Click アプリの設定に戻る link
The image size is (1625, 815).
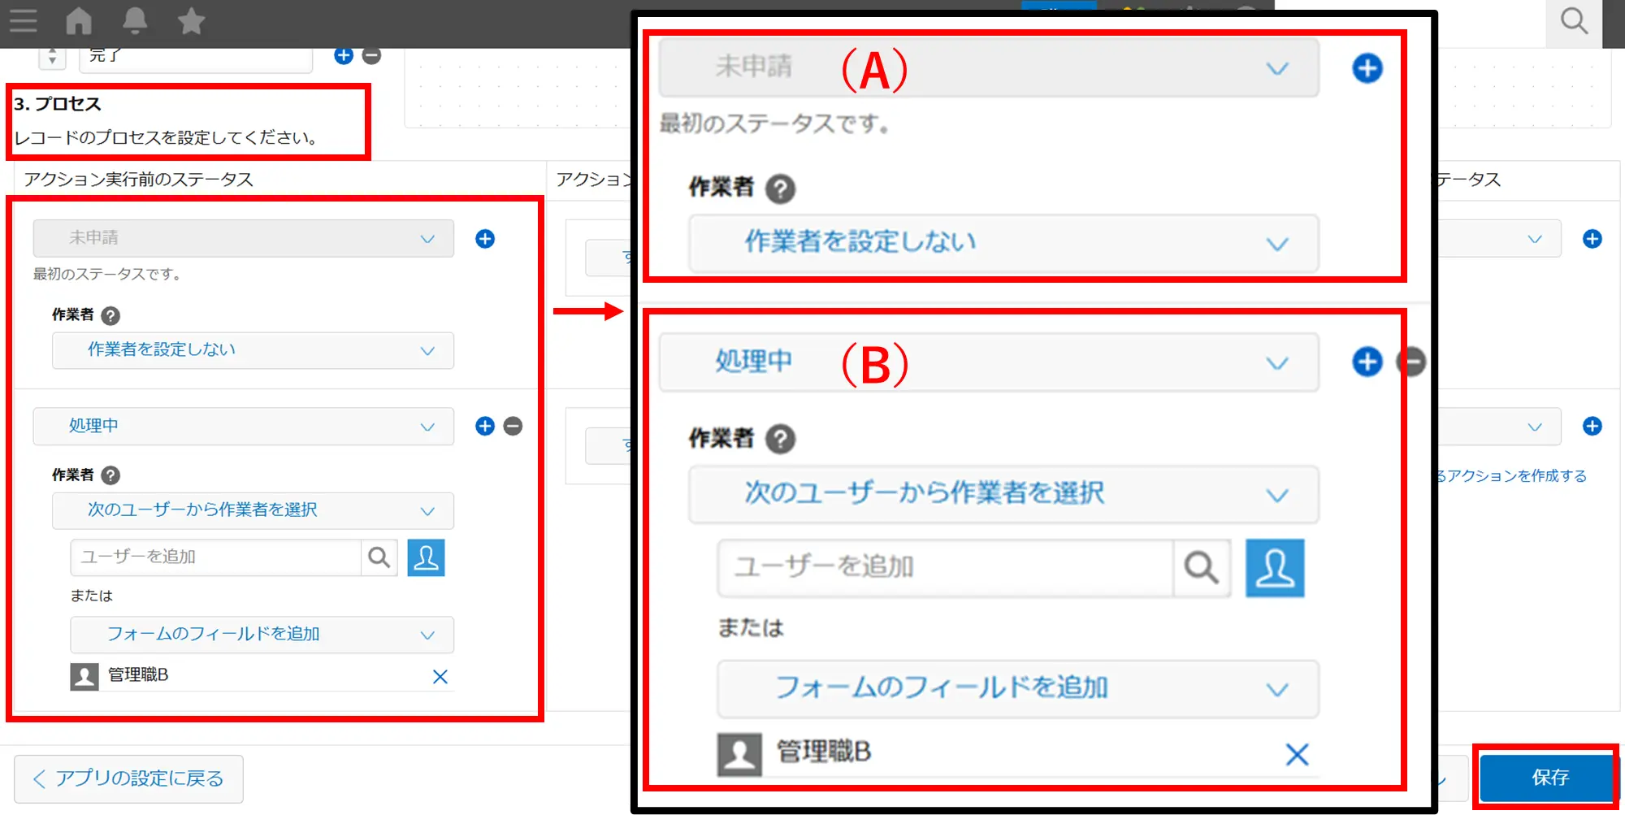(x=128, y=778)
